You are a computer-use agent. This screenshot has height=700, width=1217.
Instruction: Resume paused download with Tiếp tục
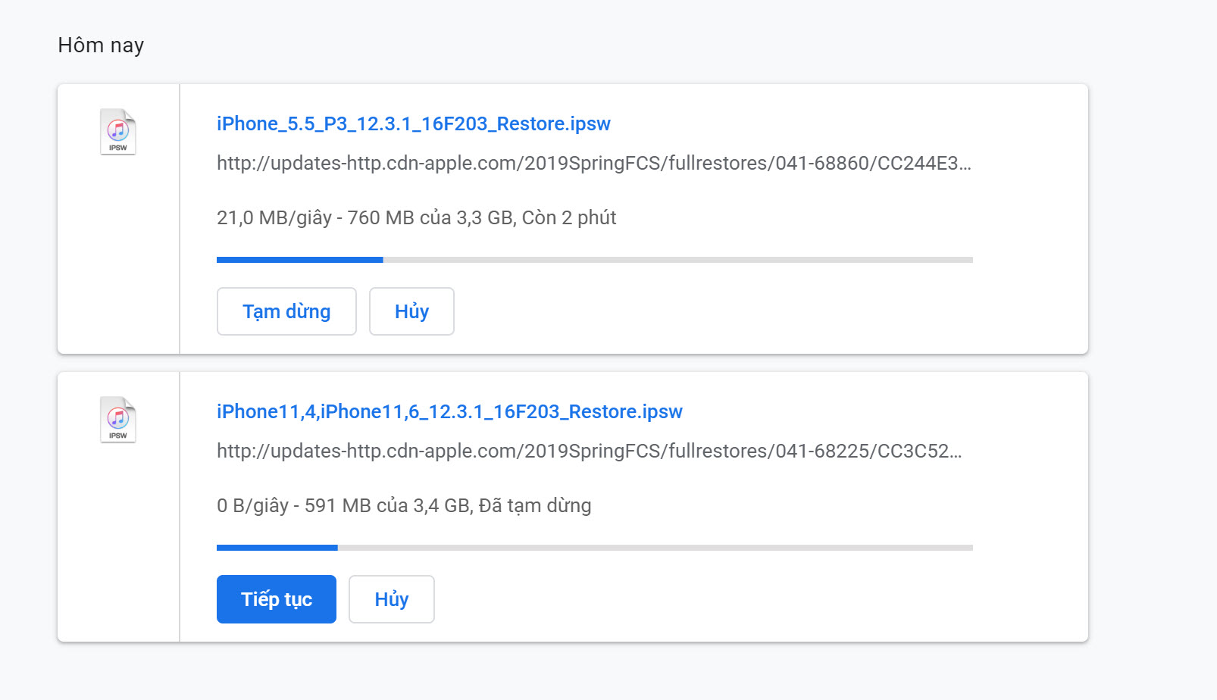[277, 599]
